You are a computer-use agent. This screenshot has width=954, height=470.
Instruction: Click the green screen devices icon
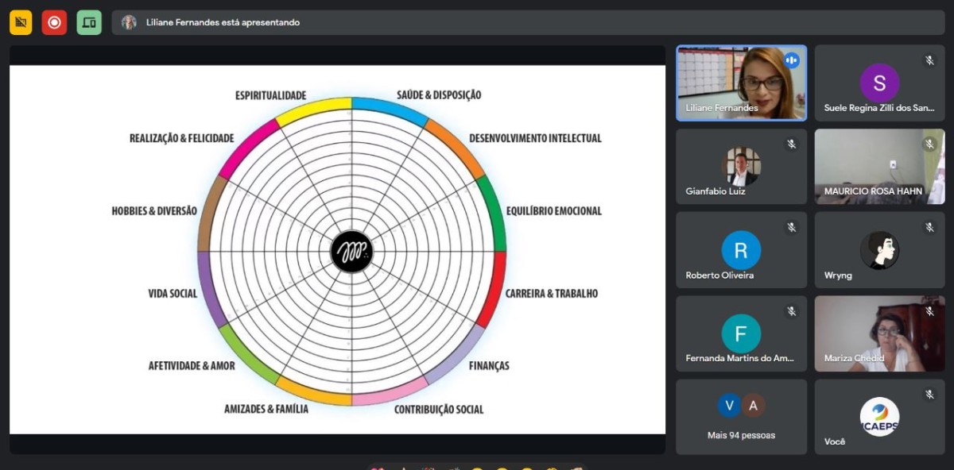89,22
